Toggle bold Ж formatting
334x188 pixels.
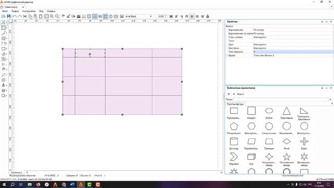coord(171,16)
